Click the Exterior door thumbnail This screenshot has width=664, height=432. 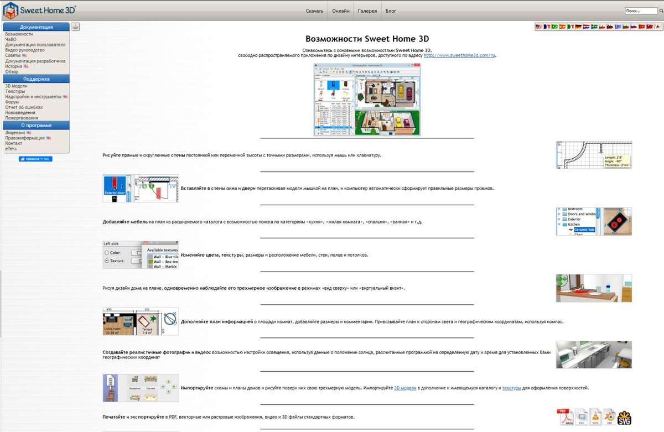click(141, 189)
